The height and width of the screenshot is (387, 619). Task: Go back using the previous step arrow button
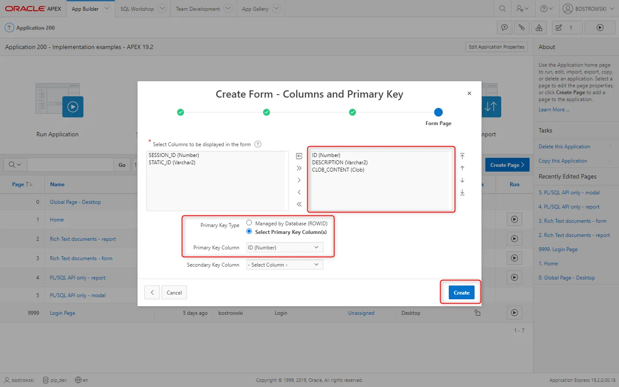click(152, 293)
